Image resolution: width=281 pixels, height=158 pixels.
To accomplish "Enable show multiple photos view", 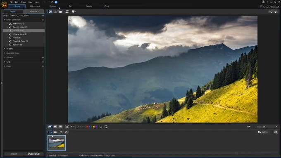I will pos(60,127).
